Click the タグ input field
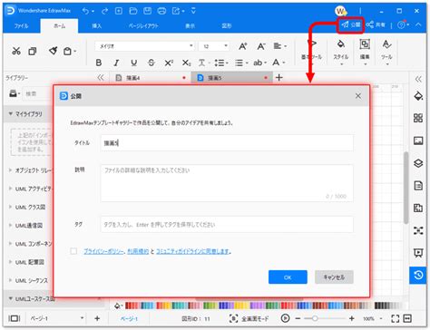The width and height of the screenshot is (430, 330). tap(227, 224)
